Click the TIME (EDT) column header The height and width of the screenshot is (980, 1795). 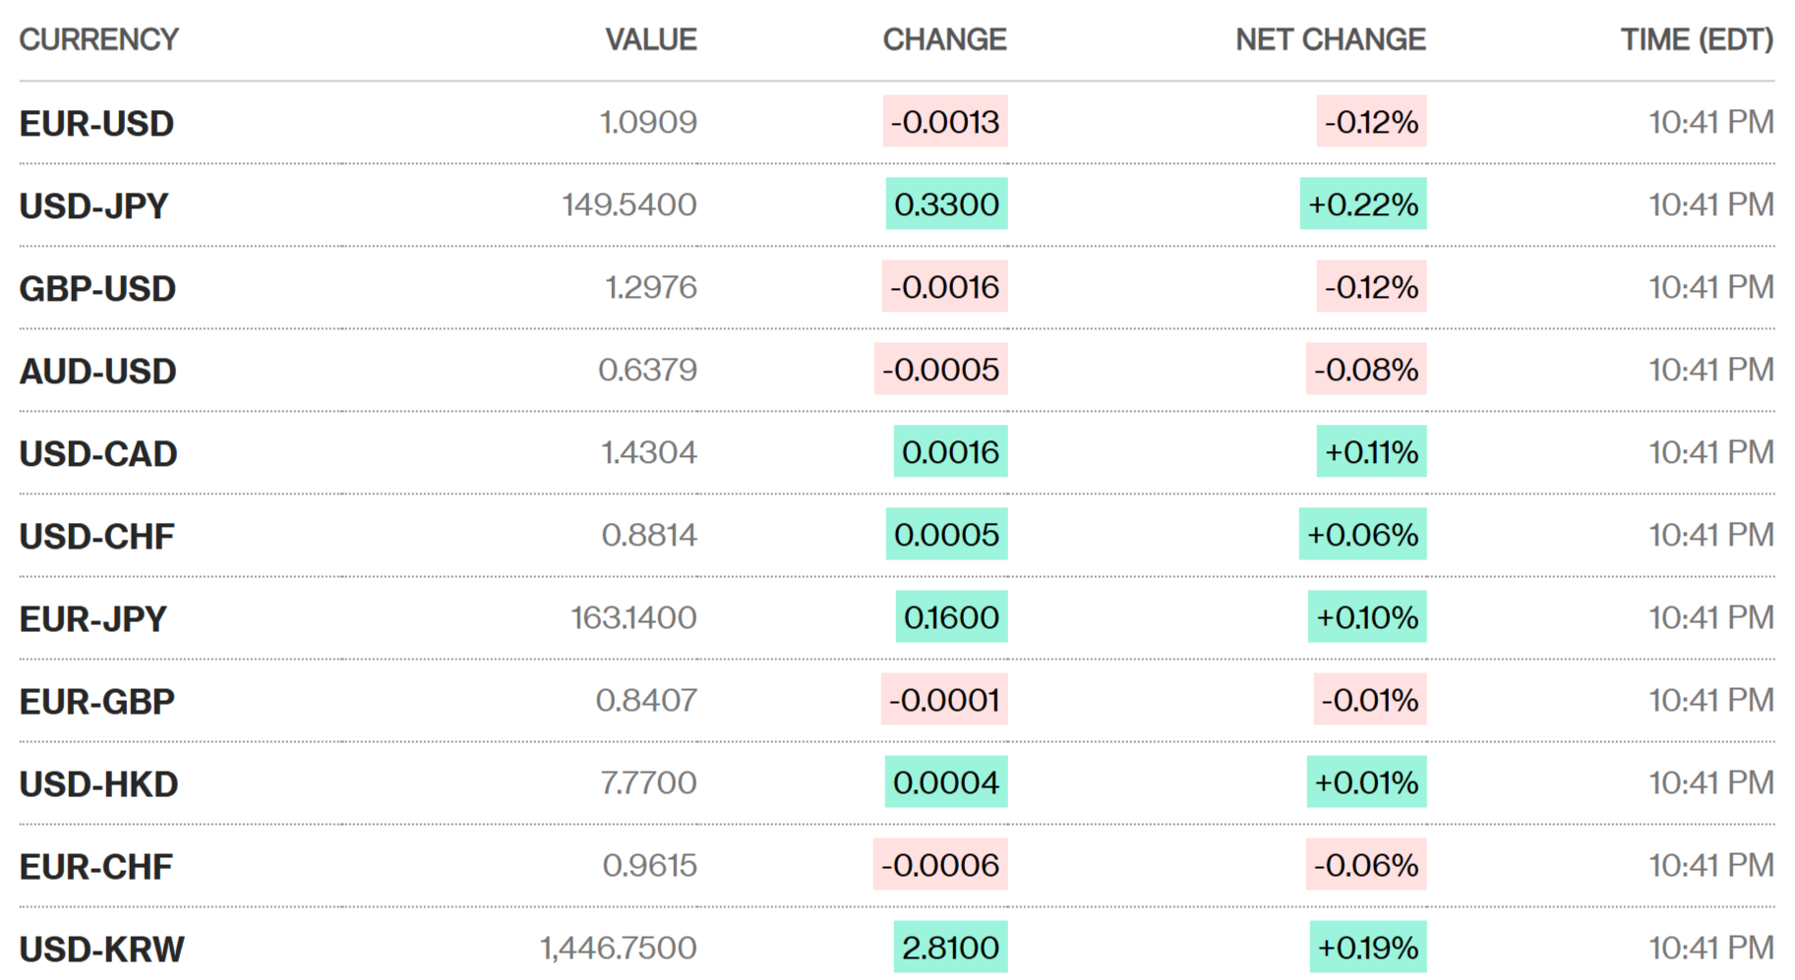point(1697,39)
